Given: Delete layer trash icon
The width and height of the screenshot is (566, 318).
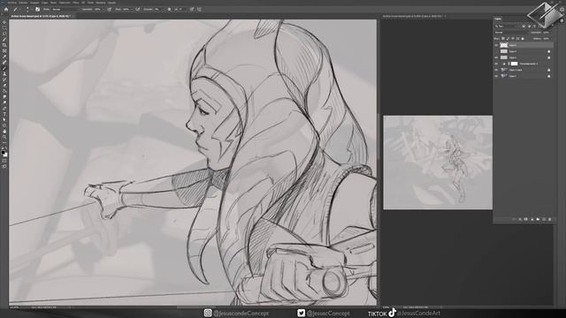Looking at the screenshot, I should coord(550,219).
